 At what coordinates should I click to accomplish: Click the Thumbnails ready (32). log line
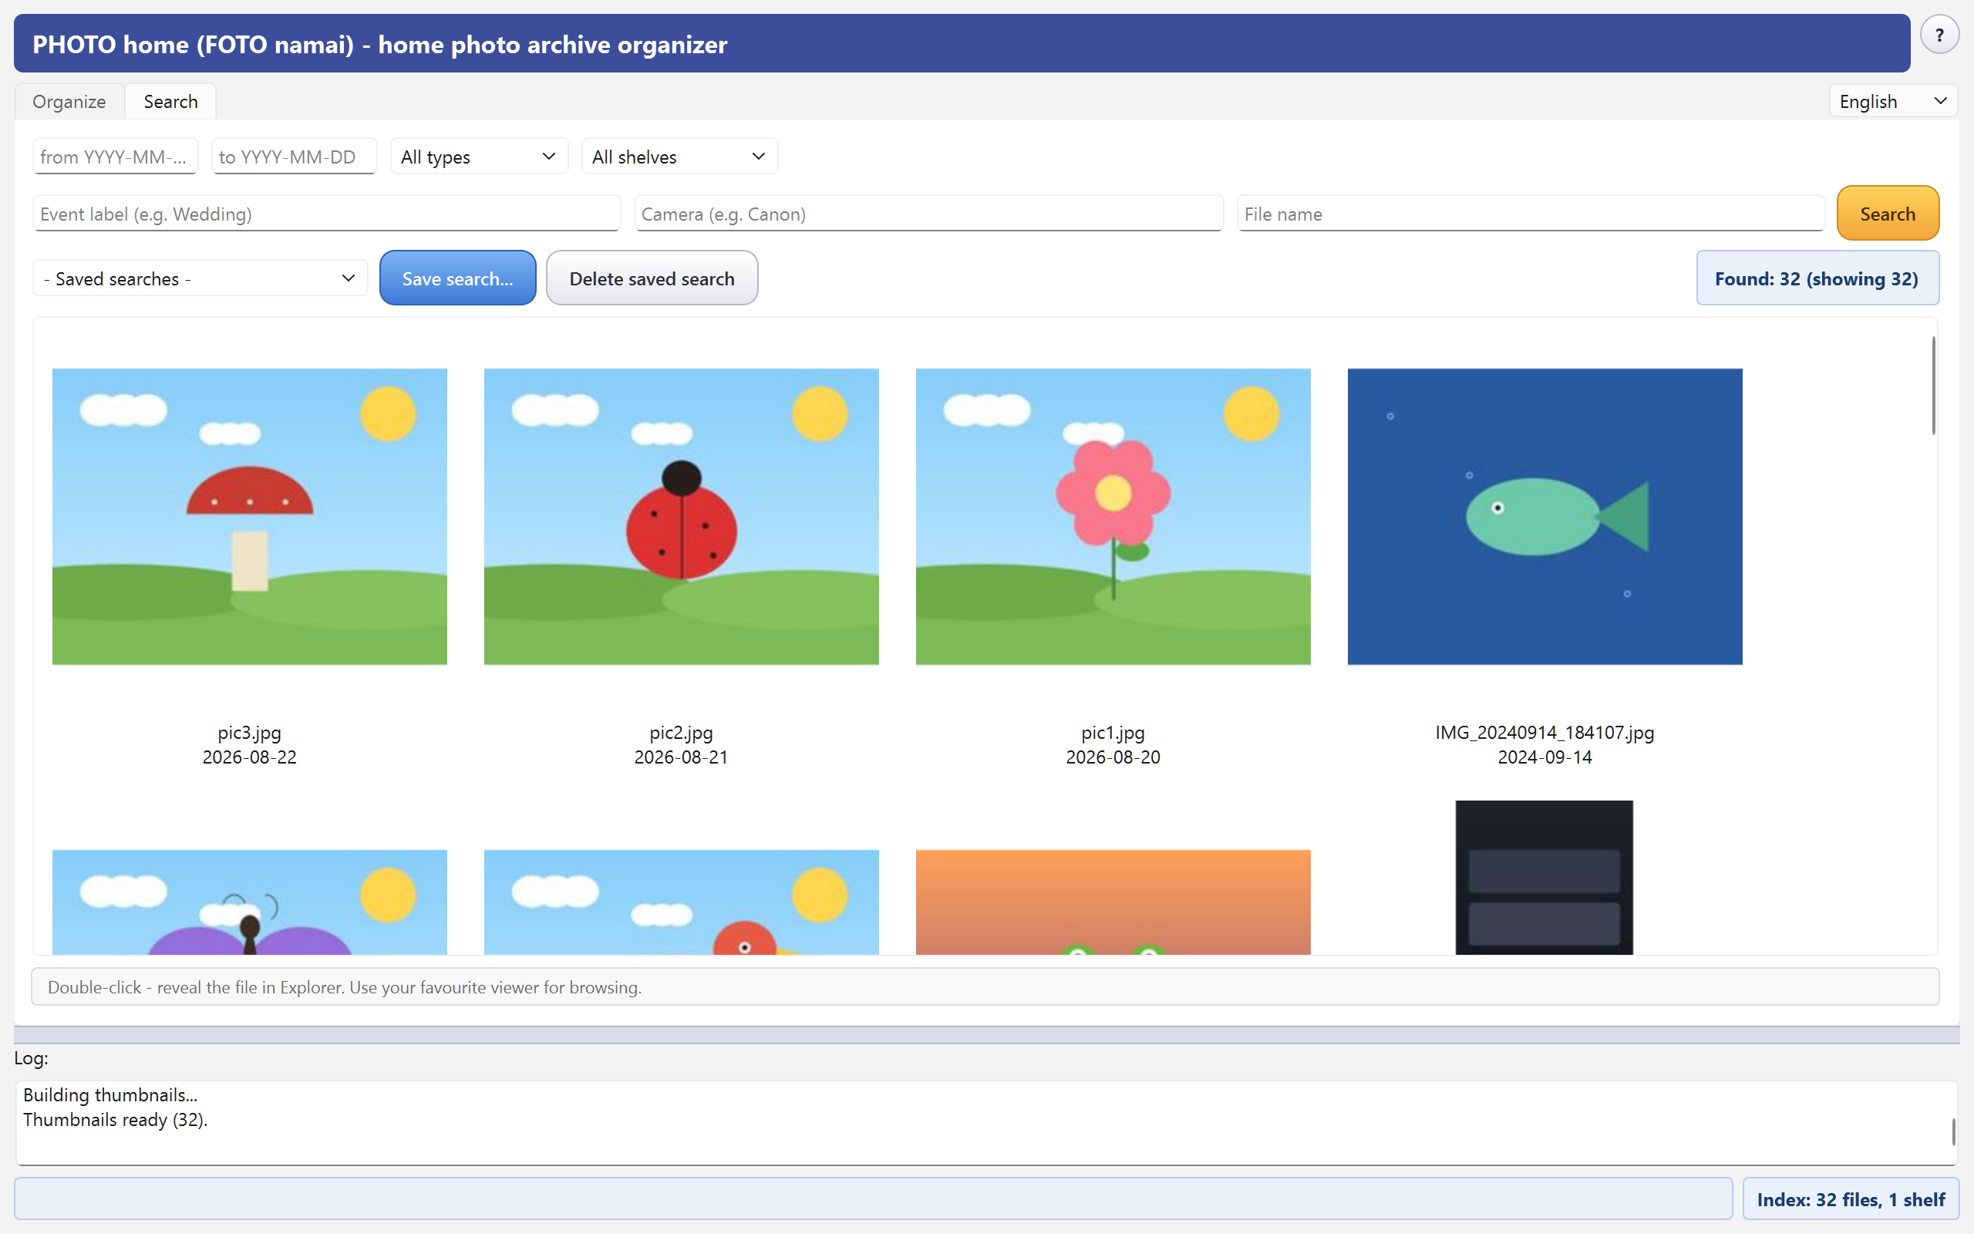115,1120
